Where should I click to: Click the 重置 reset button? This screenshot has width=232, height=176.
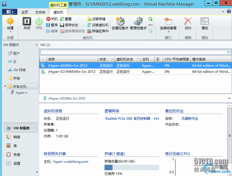(x=66, y=19)
